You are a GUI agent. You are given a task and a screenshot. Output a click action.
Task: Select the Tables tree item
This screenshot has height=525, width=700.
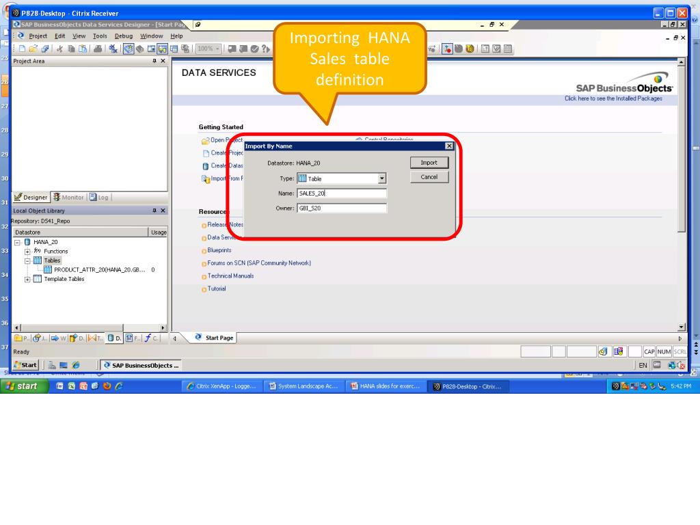(52, 260)
